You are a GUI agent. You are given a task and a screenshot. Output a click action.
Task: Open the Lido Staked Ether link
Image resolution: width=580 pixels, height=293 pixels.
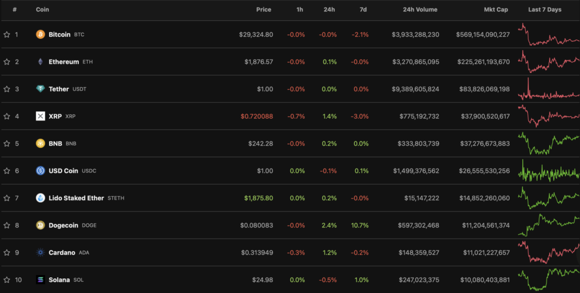pos(76,198)
